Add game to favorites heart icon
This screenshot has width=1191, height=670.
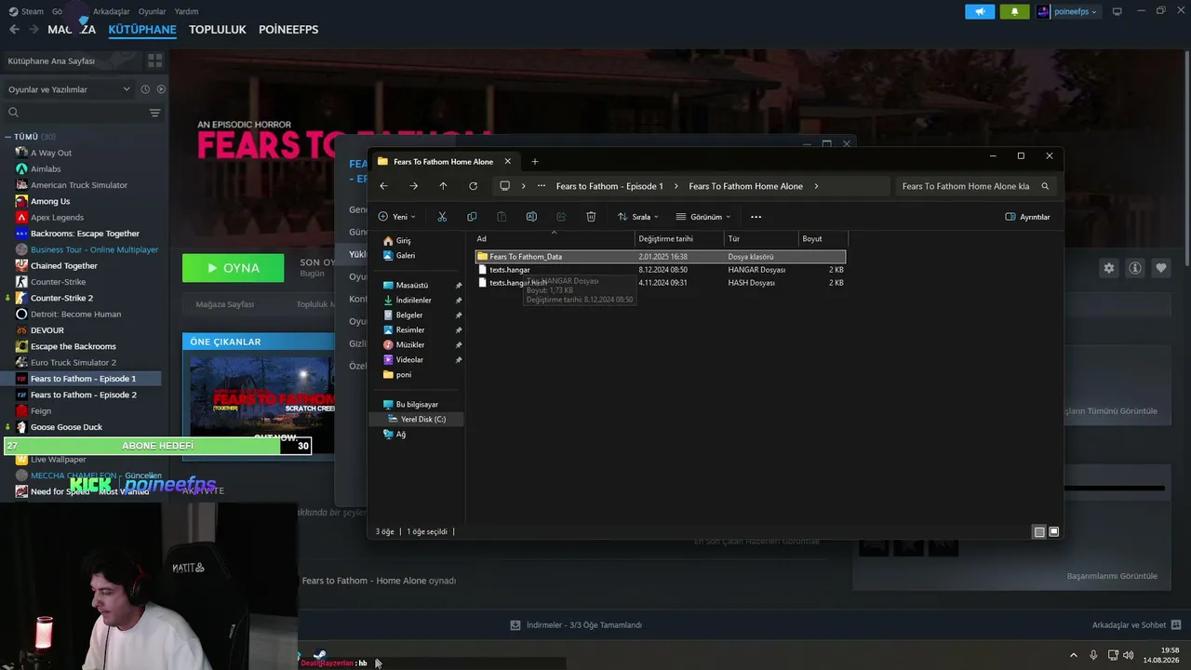(x=1161, y=268)
